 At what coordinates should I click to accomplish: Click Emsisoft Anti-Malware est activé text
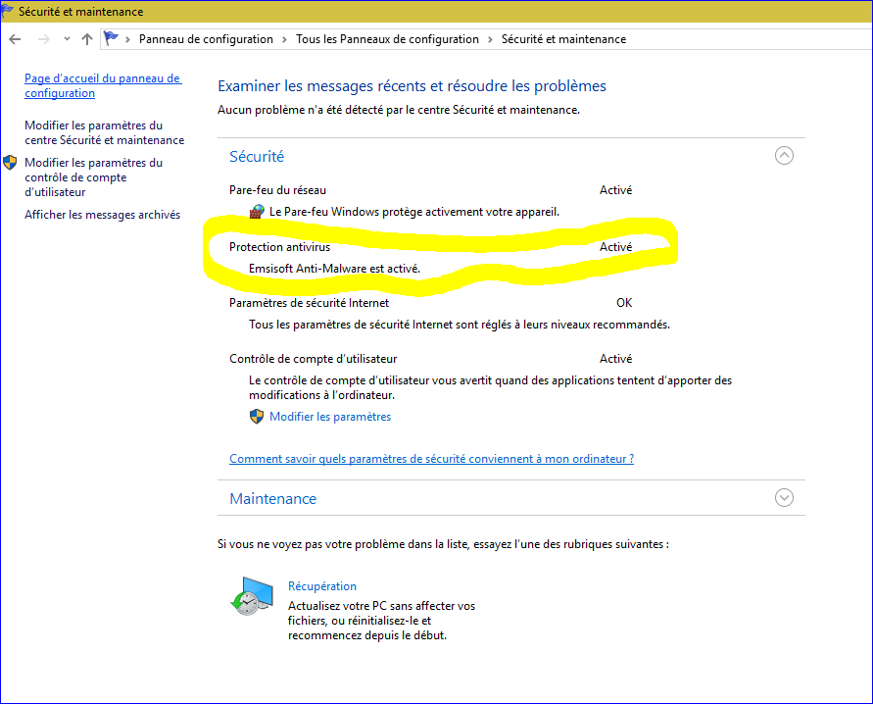(335, 269)
